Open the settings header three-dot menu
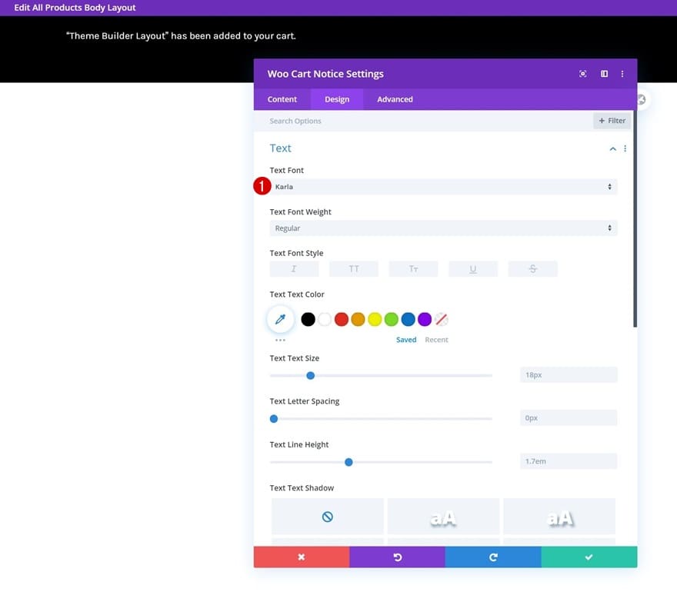 [x=622, y=74]
